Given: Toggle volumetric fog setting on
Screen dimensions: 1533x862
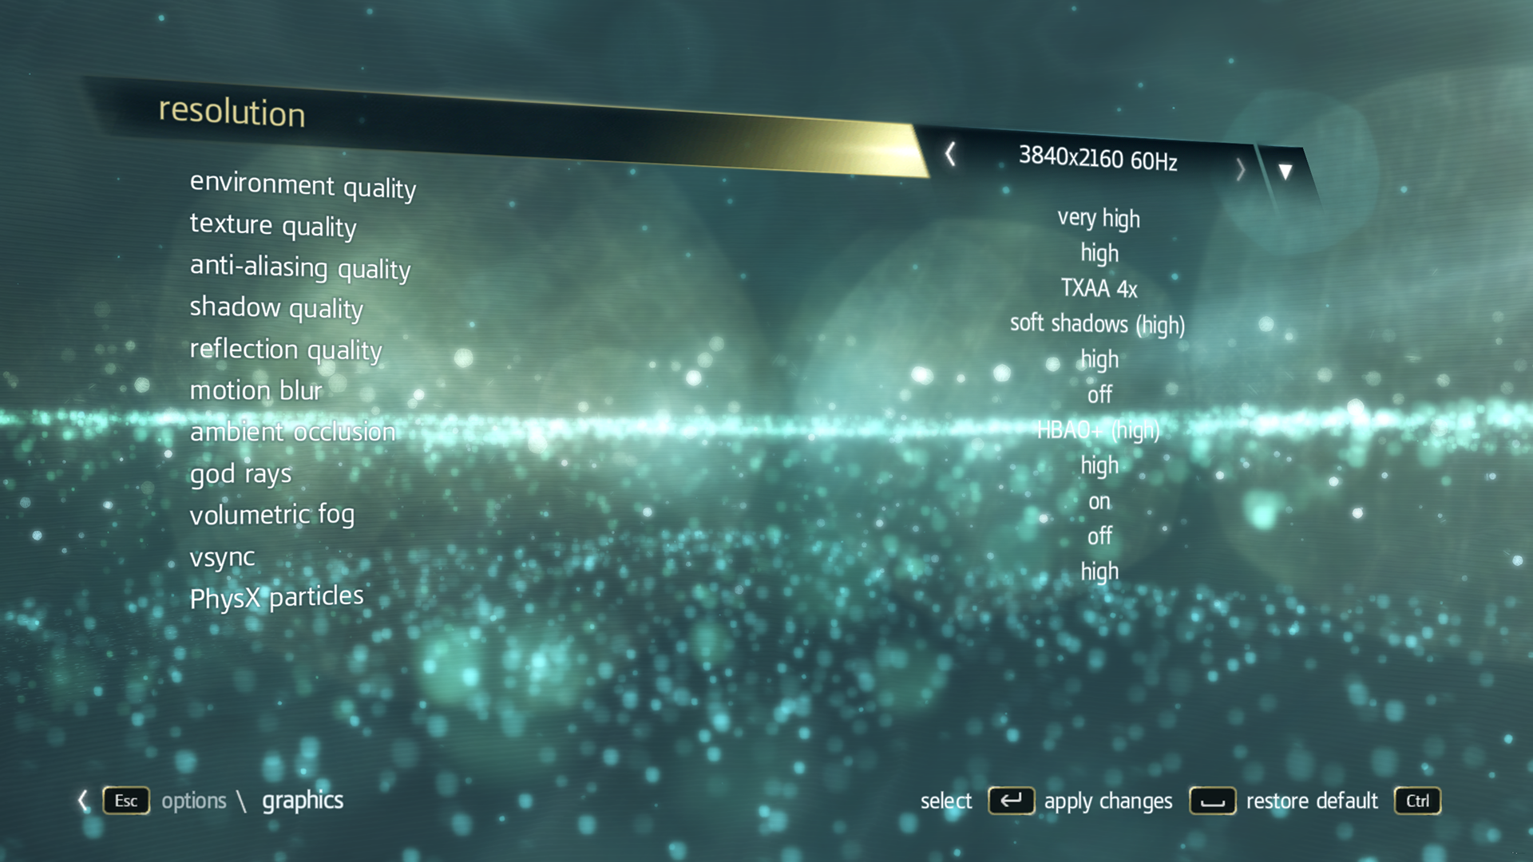Looking at the screenshot, I should [x=1099, y=501].
